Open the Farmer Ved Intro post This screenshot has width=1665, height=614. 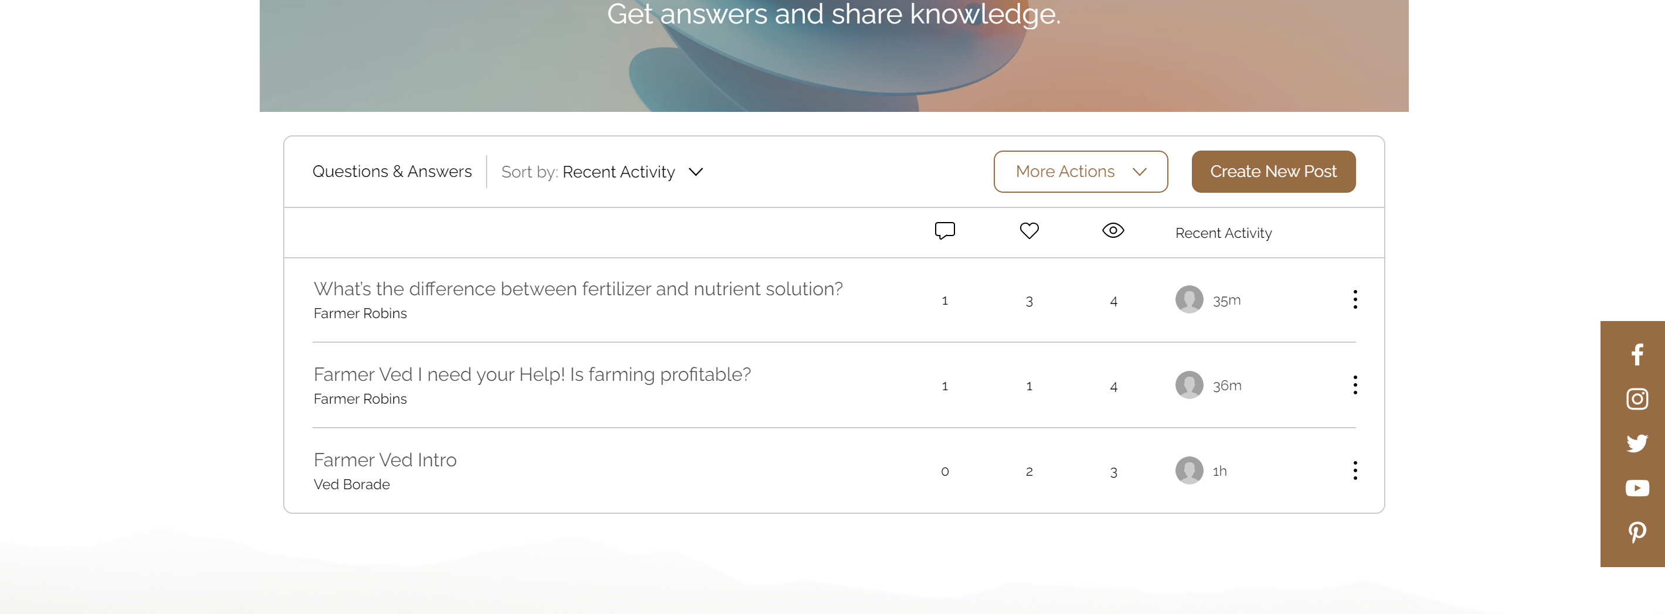click(385, 460)
